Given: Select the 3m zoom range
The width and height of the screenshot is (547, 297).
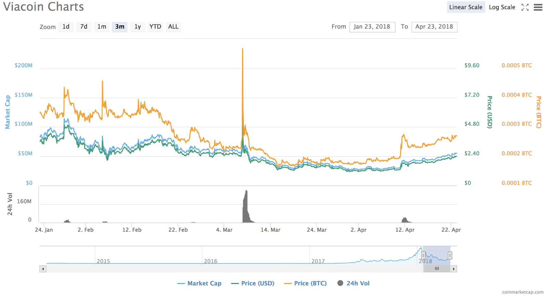Looking at the screenshot, I should click(x=120, y=27).
